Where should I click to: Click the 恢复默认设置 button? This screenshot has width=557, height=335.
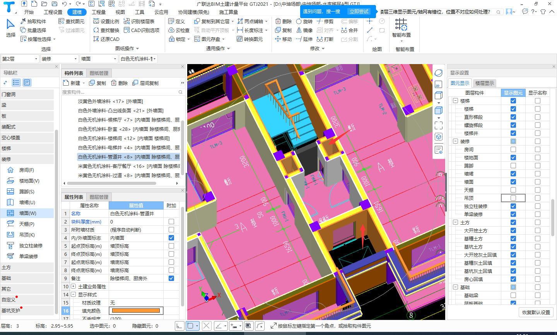point(536,312)
